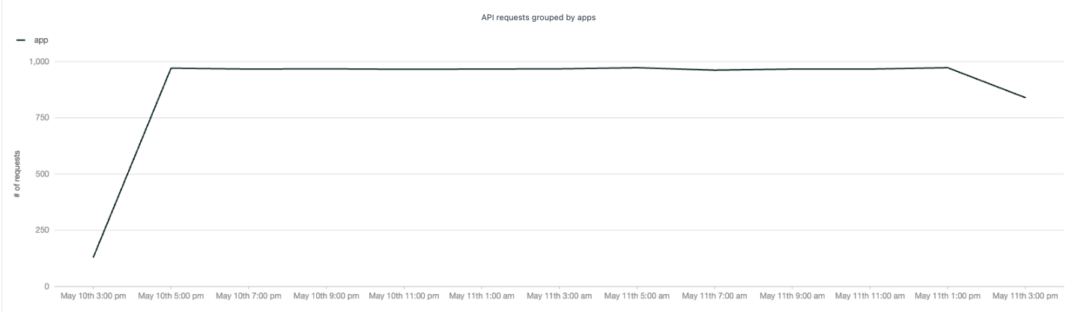
Task: Click the '750' y-axis tick label
Action: point(43,117)
